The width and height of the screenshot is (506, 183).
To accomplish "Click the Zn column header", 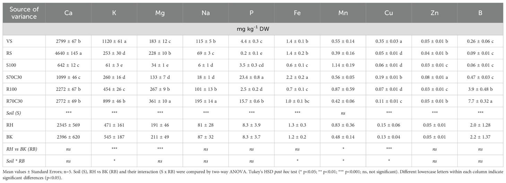I will 434,12.
